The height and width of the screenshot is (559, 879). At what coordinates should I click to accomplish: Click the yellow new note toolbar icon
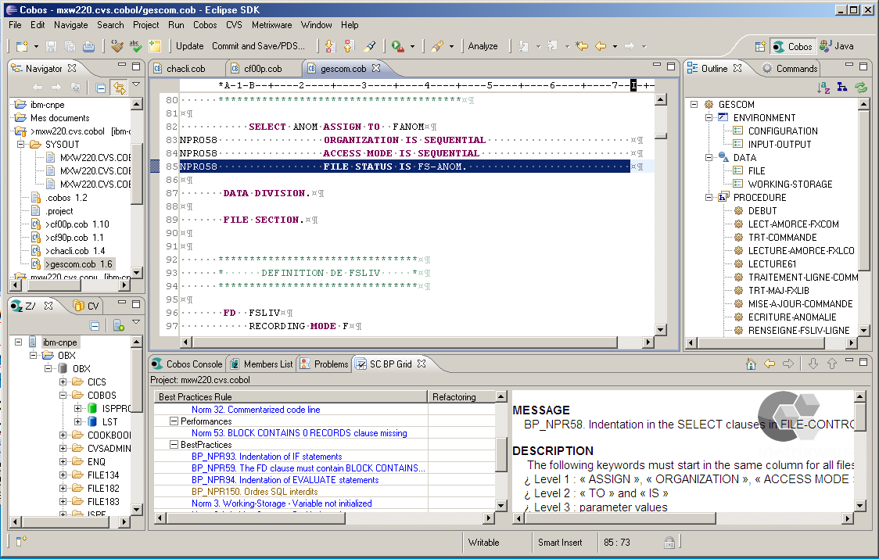(155, 46)
